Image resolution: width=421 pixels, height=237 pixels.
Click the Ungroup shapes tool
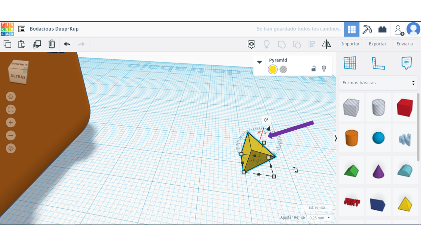click(x=297, y=44)
